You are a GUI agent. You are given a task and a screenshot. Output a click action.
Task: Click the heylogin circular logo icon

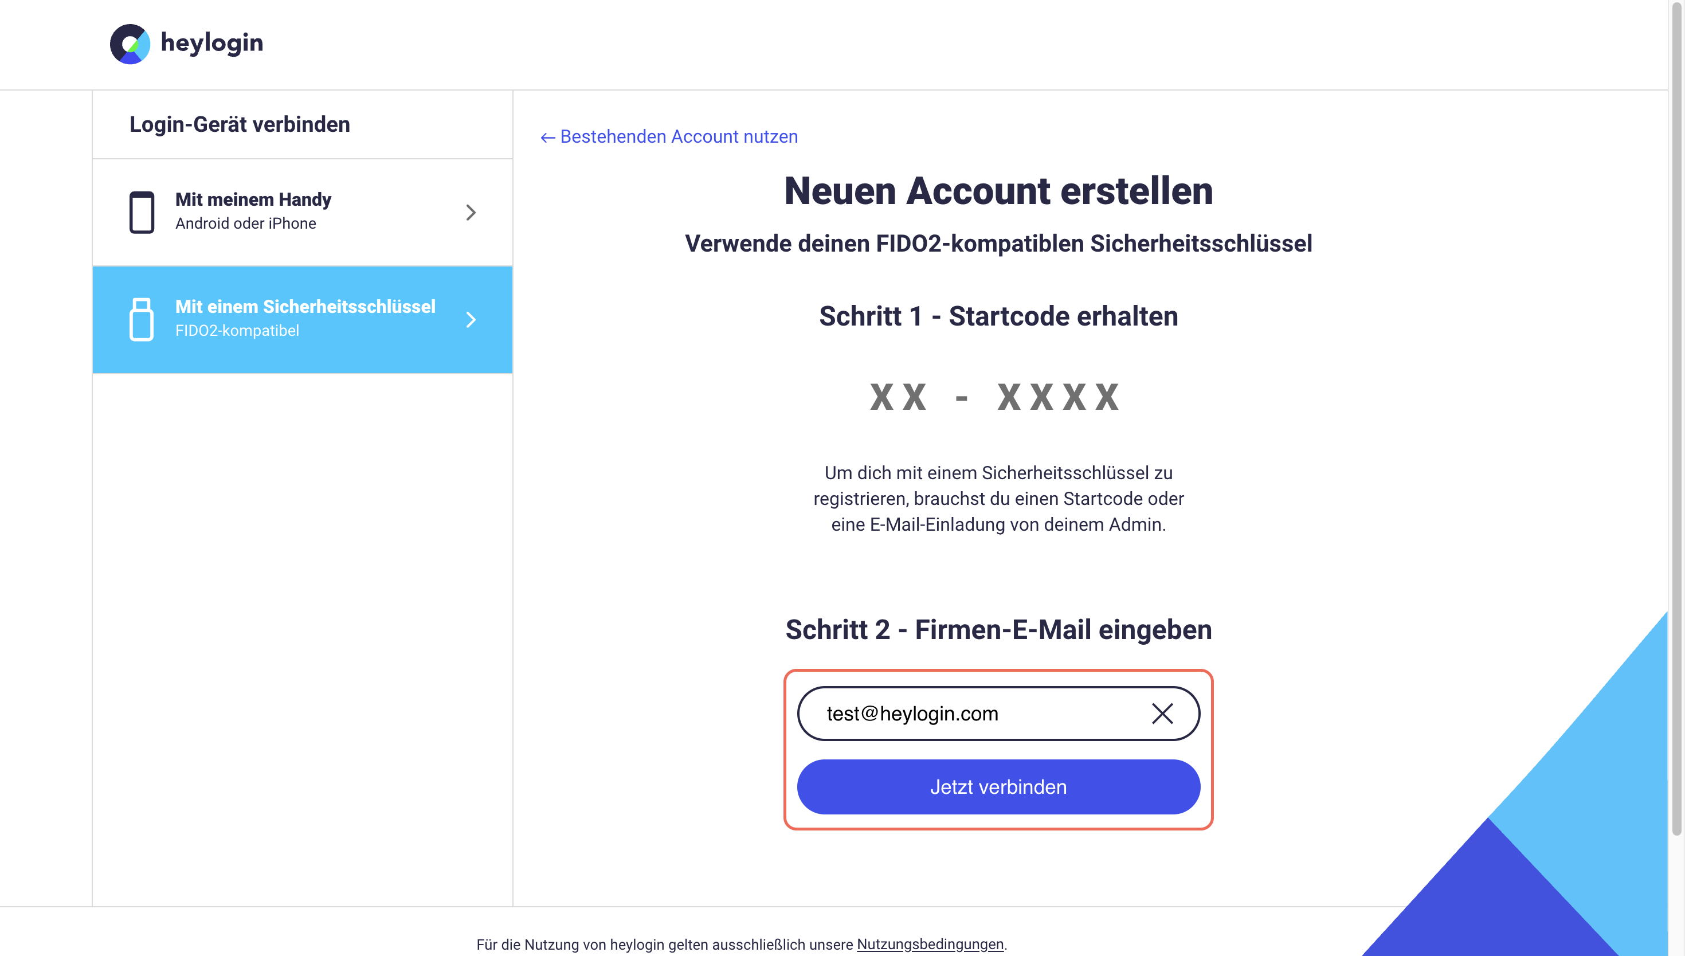[130, 44]
